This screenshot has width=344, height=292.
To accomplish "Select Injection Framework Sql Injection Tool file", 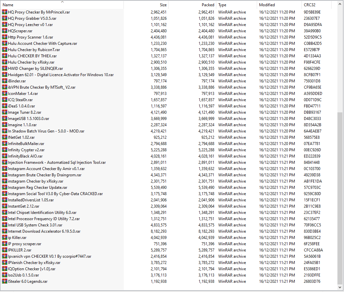I will [x=57, y=162].
